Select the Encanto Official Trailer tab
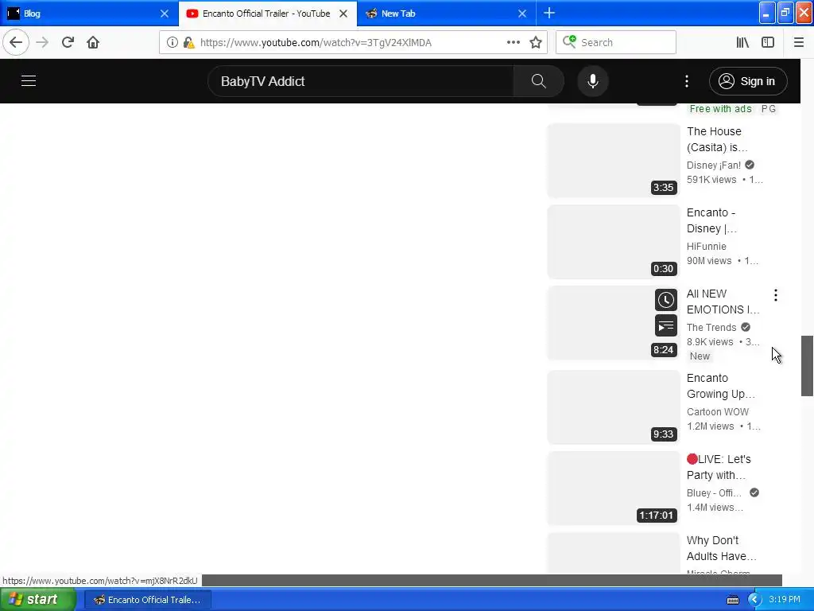This screenshot has height=611, width=814. [x=267, y=14]
